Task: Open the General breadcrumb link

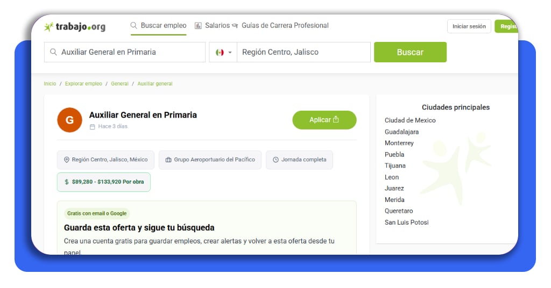Action: tap(119, 84)
